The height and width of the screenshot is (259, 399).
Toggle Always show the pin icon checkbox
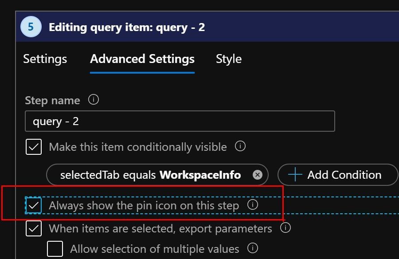(33, 205)
